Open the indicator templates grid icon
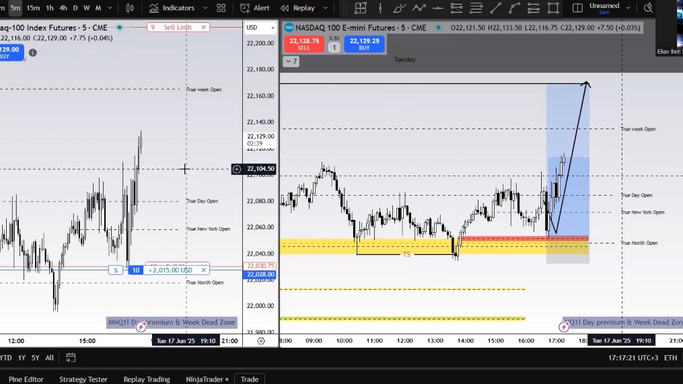The height and width of the screenshot is (384, 683). (x=221, y=8)
